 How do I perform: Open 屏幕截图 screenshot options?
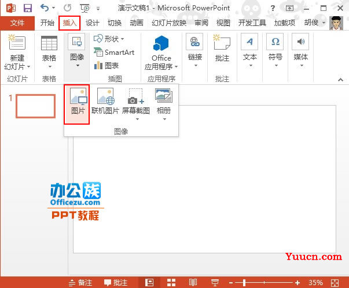click(136, 104)
